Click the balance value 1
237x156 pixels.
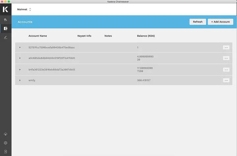[138, 47]
